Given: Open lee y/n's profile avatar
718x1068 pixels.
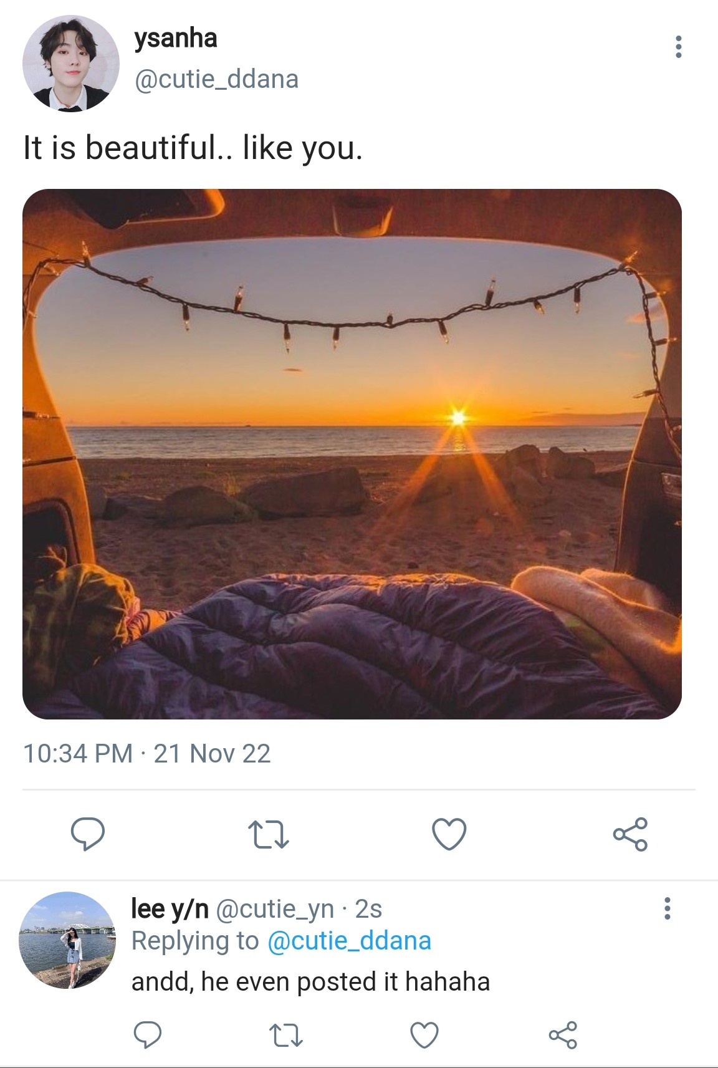Looking at the screenshot, I should pos(67,940).
